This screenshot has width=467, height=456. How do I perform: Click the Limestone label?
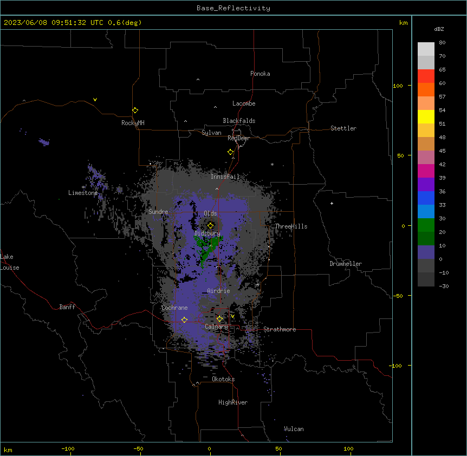[83, 193]
